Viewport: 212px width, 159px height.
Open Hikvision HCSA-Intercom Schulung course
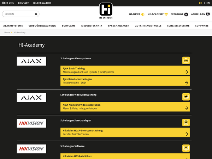point(125,132)
